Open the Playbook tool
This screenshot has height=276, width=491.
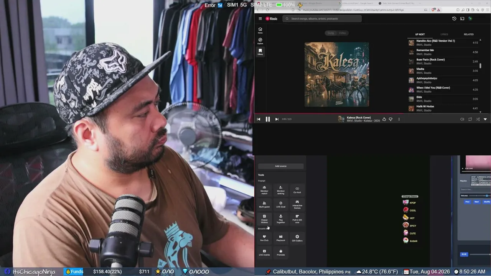281,238
